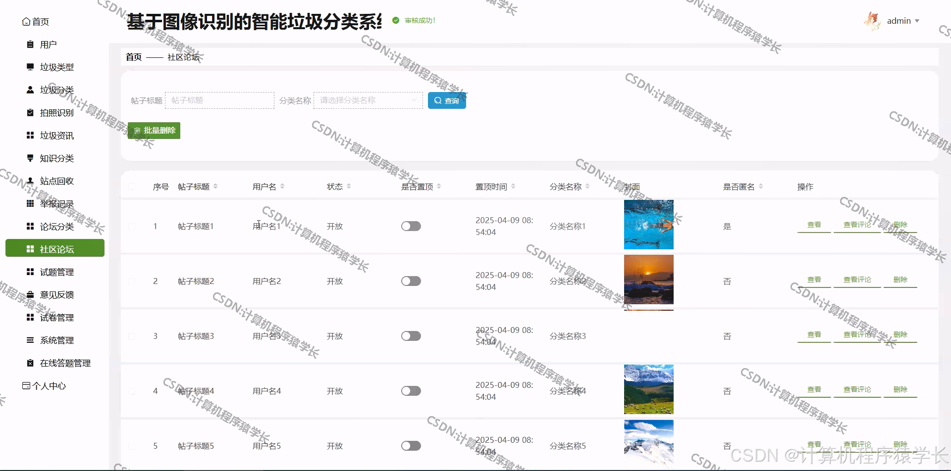Click the 用户名2 cell text
Viewport: 951px width, 471px height.
(266, 281)
